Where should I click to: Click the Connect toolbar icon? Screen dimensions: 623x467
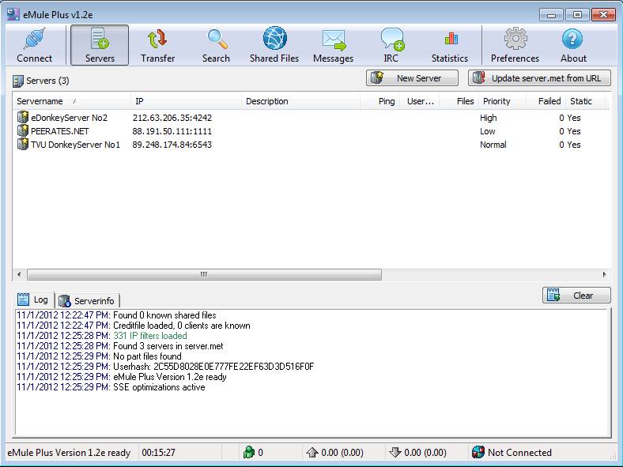coord(35,45)
